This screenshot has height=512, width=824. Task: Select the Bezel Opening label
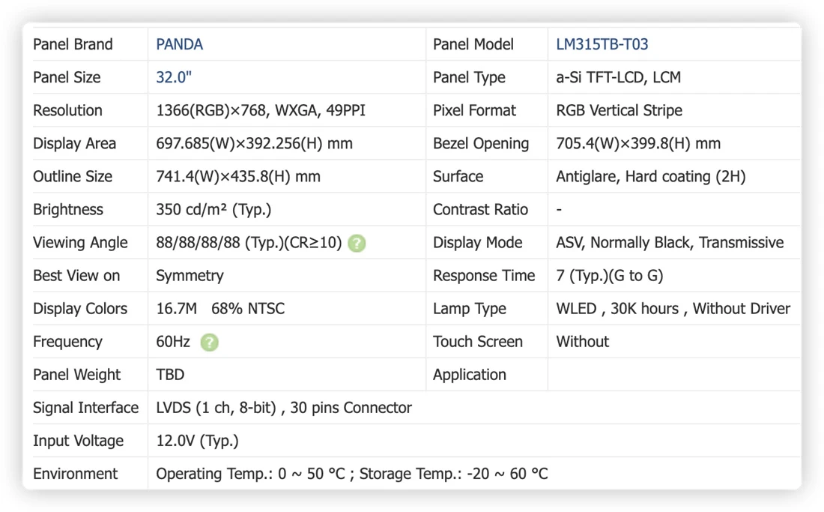481,143
